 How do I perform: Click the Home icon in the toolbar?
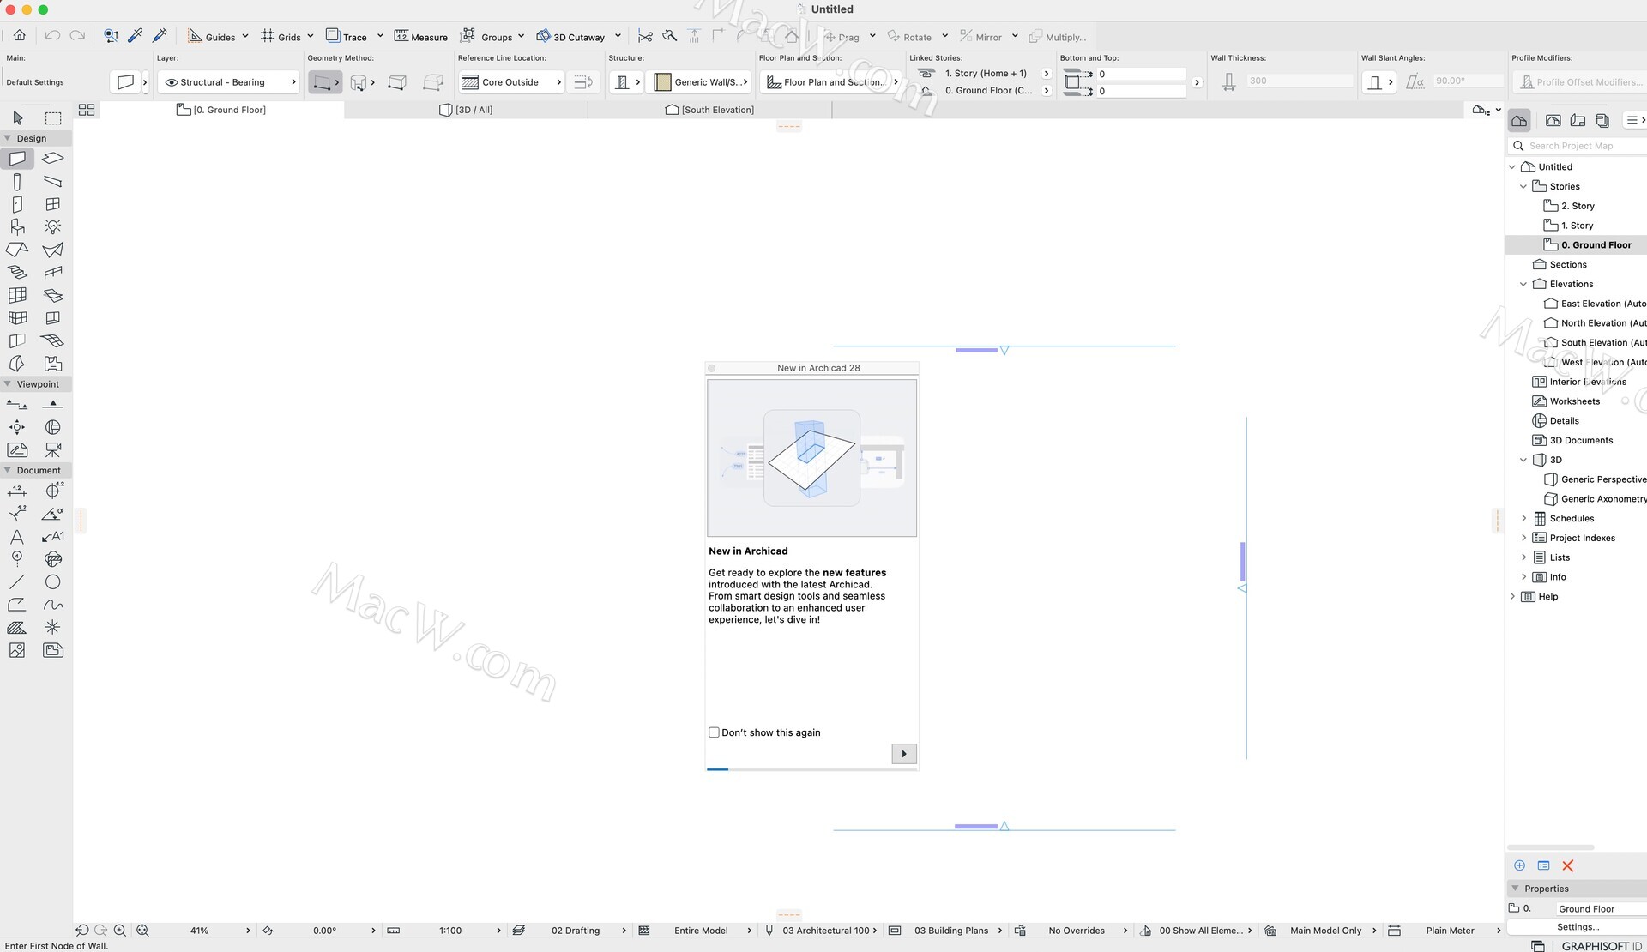click(x=19, y=36)
